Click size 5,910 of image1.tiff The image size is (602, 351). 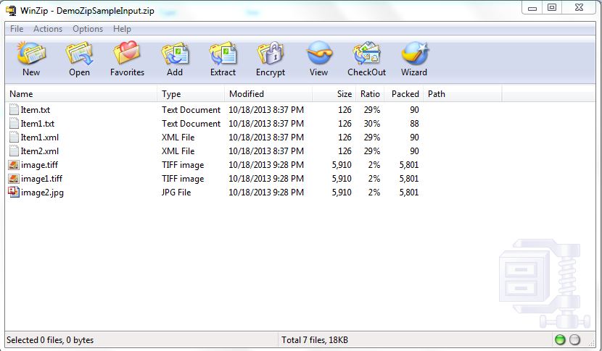pos(342,179)
